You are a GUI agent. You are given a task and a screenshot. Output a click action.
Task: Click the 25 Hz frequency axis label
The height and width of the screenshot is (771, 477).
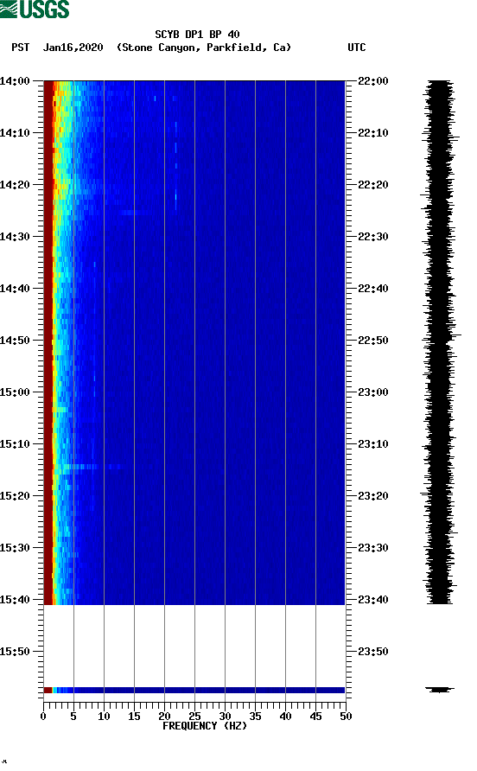pyautogui.click(x=194, y=717)
